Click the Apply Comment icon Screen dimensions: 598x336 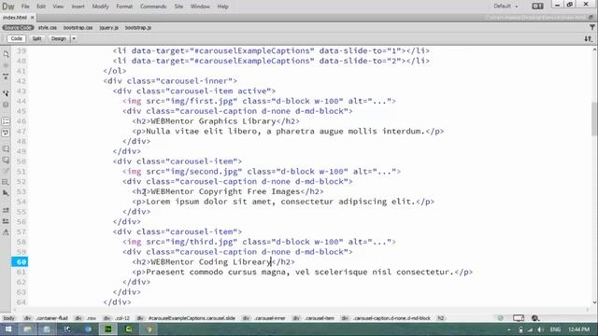tap(6, 149)
